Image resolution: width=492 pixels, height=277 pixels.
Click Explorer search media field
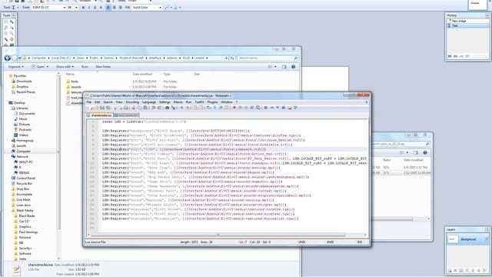point(268,58)
